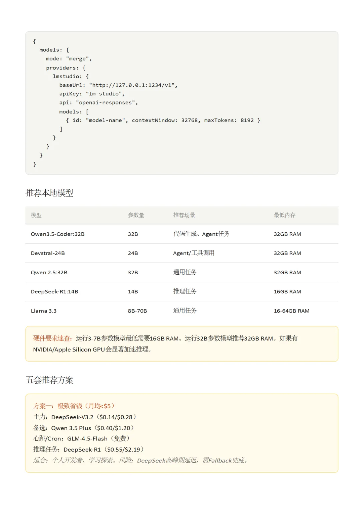Select the Qwen 2.5:32B cell
Screen dimensions: 363x513
(x=49, y=272)
